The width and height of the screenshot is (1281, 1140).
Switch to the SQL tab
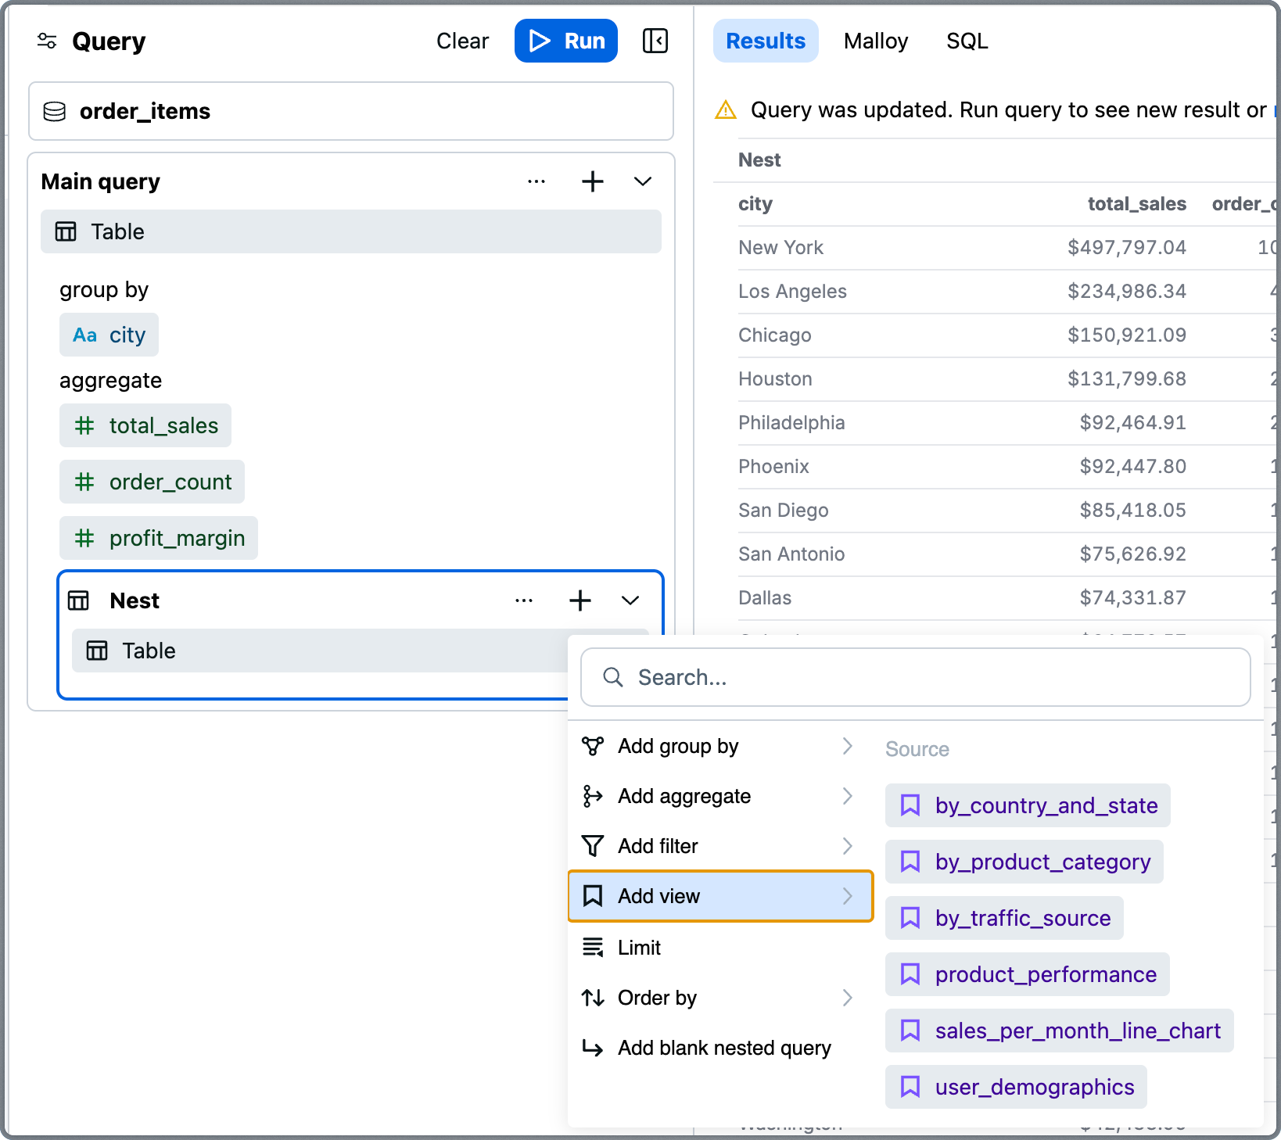pyautogui.click(x=967, y=41)
